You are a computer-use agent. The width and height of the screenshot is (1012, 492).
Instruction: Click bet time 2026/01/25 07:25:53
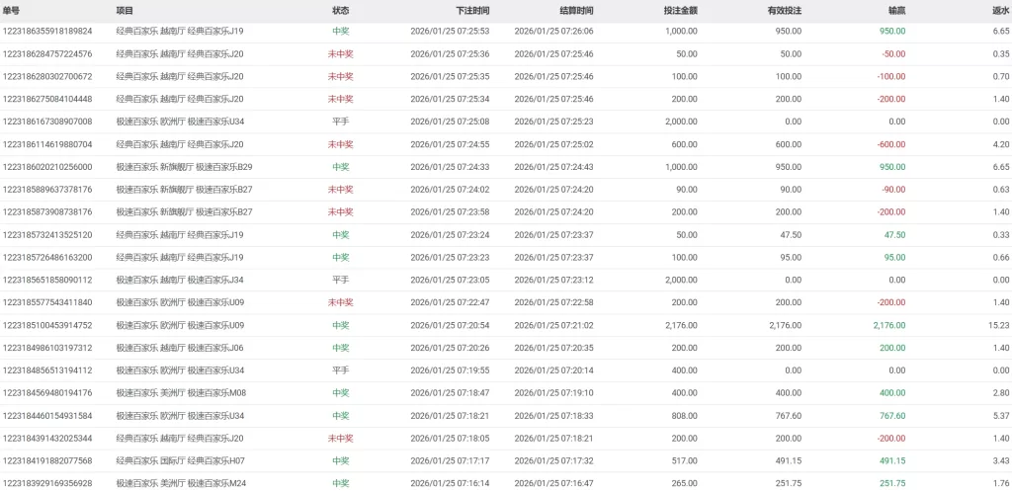pyautogui.click(x=450, y=32)
